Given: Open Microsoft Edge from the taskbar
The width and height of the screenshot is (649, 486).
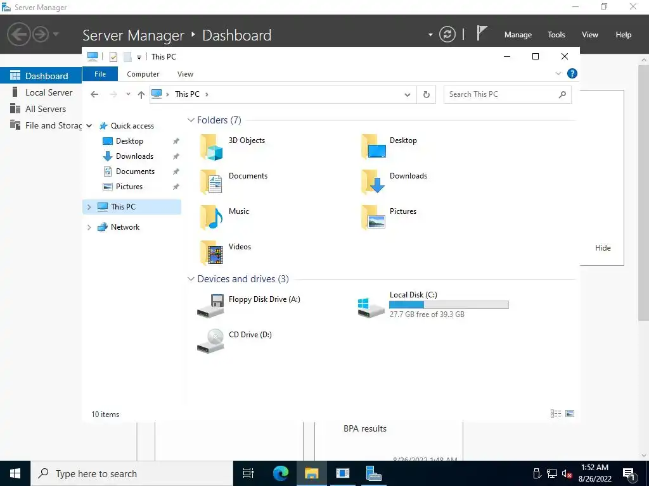Looking at the screenshot, I should point(281,473).
